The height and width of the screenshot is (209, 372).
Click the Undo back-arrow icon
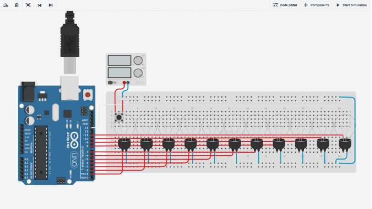click(40, 5)
